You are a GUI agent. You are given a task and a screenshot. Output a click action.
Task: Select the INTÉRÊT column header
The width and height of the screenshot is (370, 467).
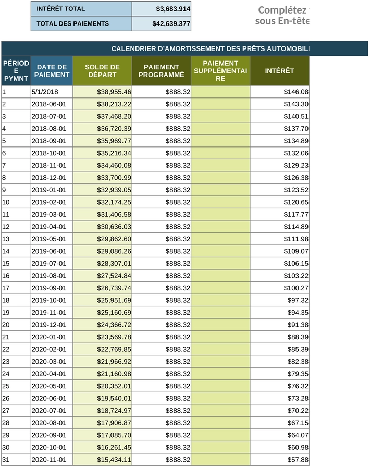coord(279,71)
